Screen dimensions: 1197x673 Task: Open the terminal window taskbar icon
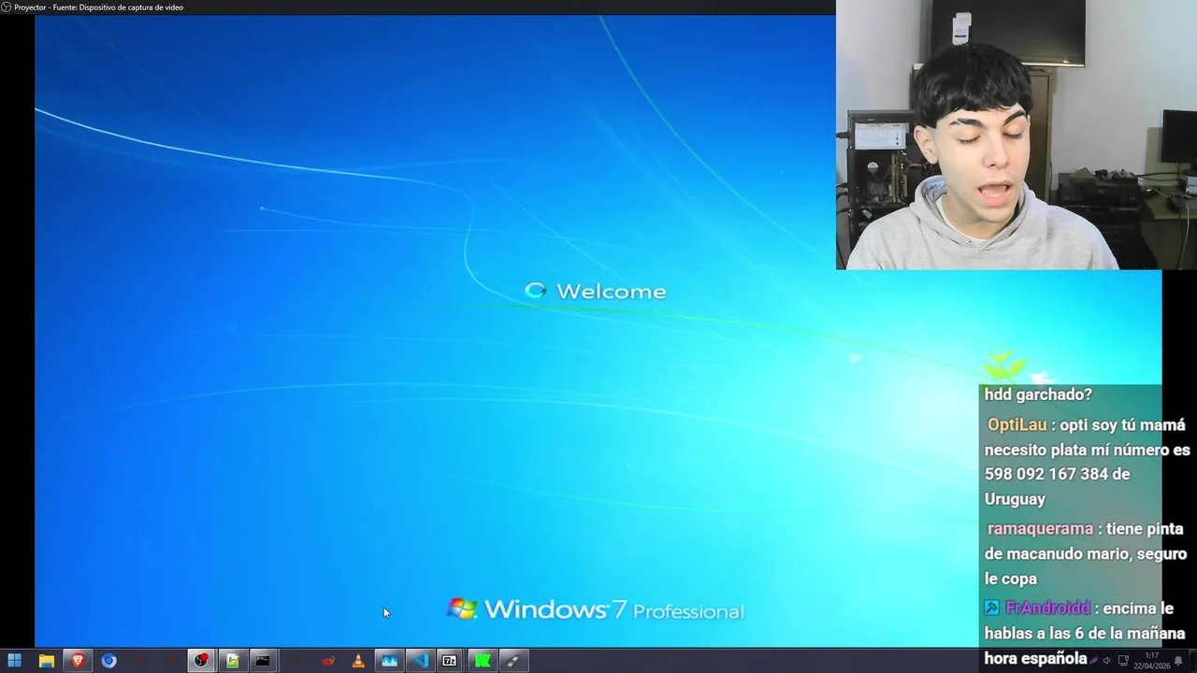pos(263,661)
